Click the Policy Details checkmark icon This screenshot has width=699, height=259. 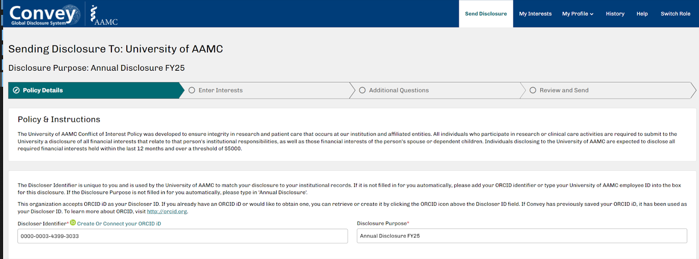tap(16, 90)
